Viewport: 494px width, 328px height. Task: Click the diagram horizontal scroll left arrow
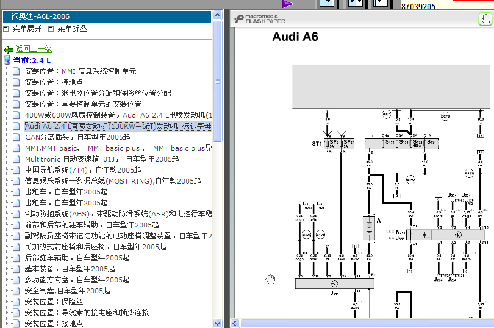coord(235,323)
